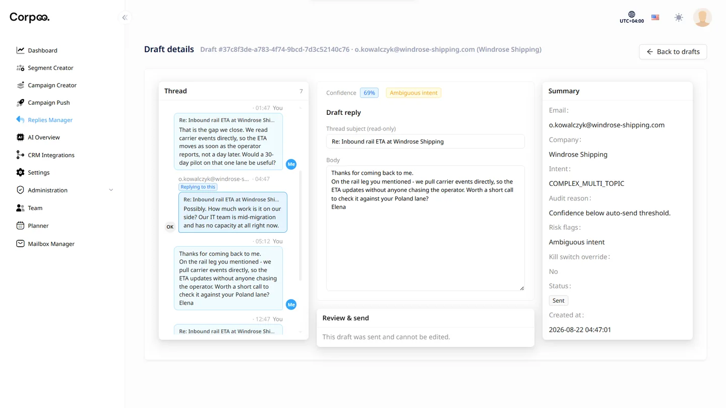Click the Thread panel scrollbar
The width and height of the screenshot is (726, 408).
pyautogui.click(x=300, y=225)
